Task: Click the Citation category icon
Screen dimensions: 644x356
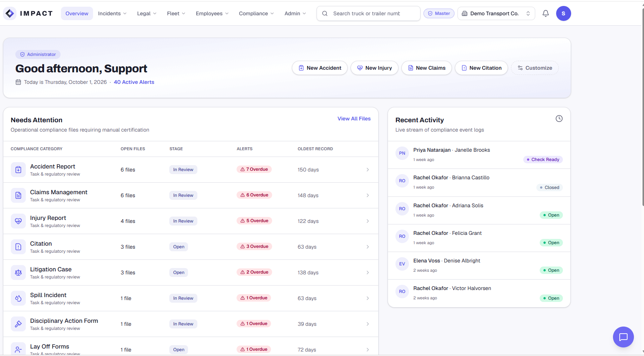Action: pos(18,247)
